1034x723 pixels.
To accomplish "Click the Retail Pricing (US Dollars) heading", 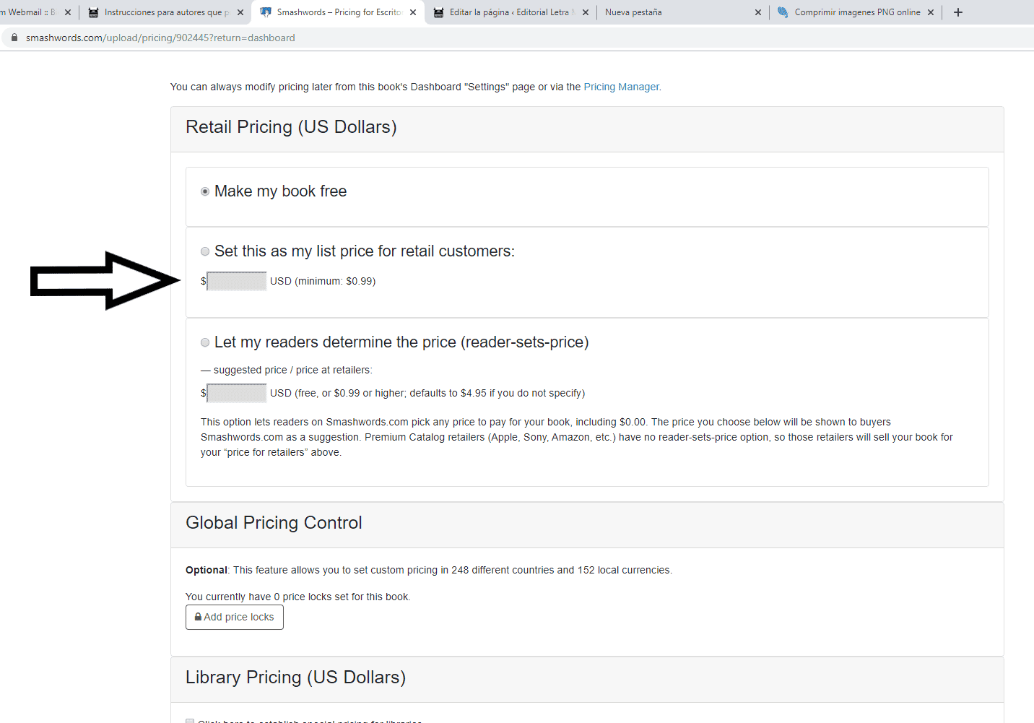I will click(291, 127).
